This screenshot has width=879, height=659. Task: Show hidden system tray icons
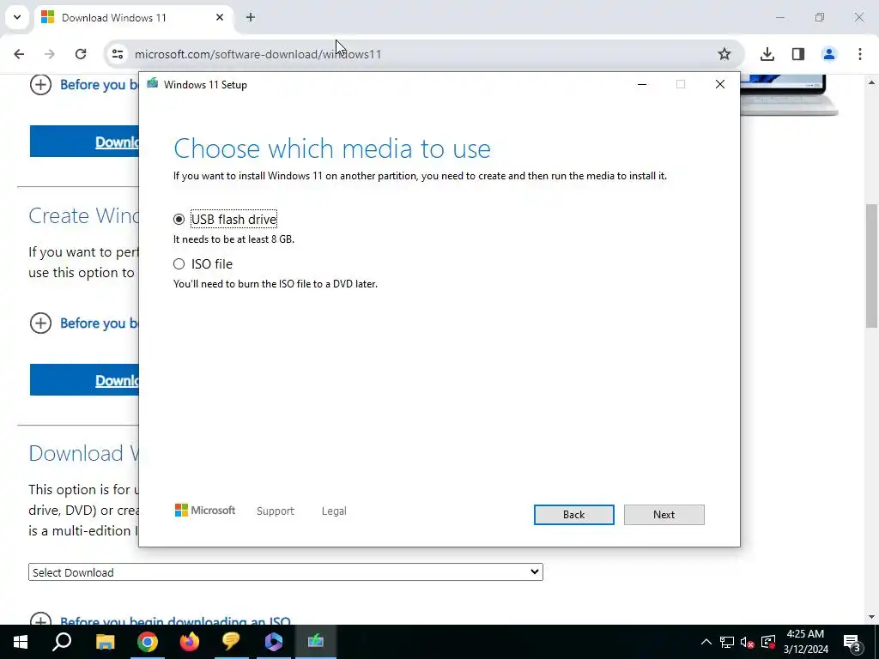coord(706,642)
